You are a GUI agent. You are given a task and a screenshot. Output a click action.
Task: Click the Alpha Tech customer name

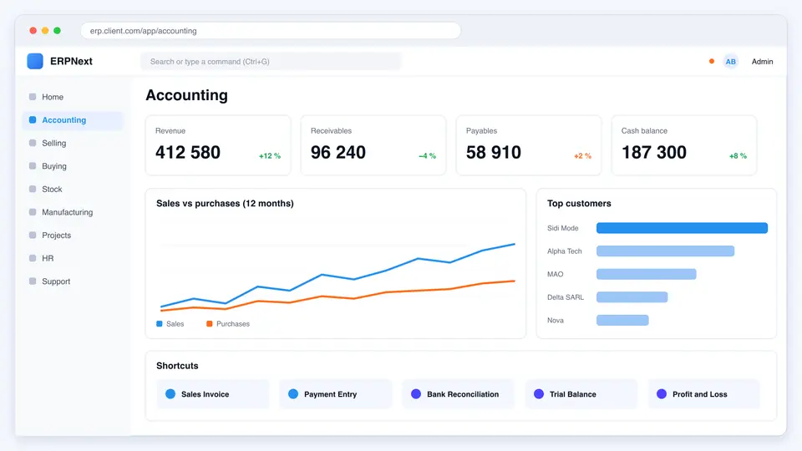565,251
